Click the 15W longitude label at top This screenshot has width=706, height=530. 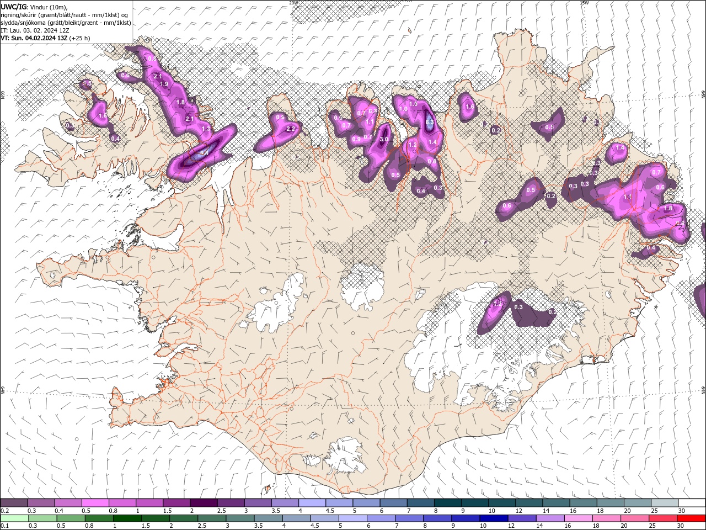[x=585, y=3]
